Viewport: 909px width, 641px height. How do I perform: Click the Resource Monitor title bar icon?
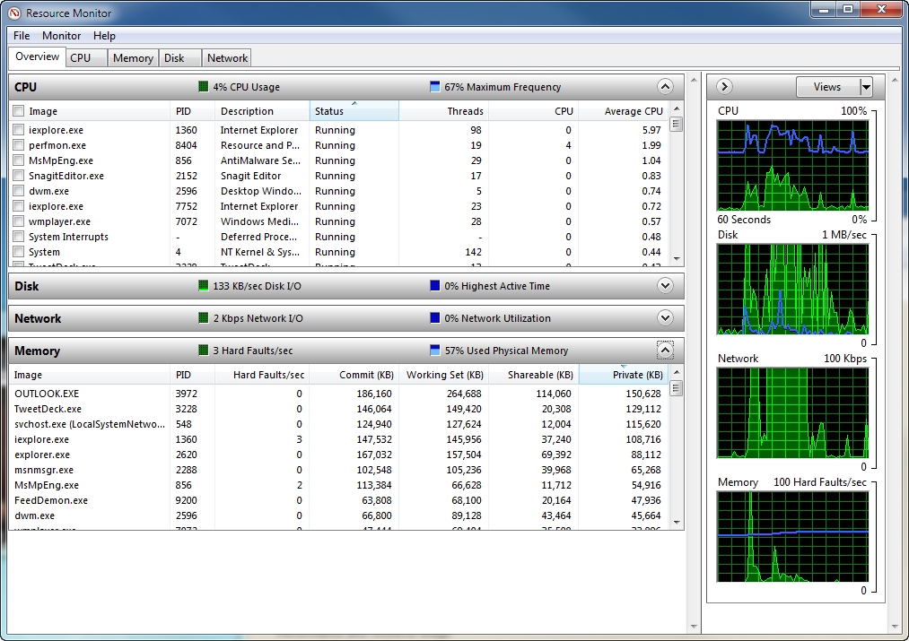[x=13, y=13]
